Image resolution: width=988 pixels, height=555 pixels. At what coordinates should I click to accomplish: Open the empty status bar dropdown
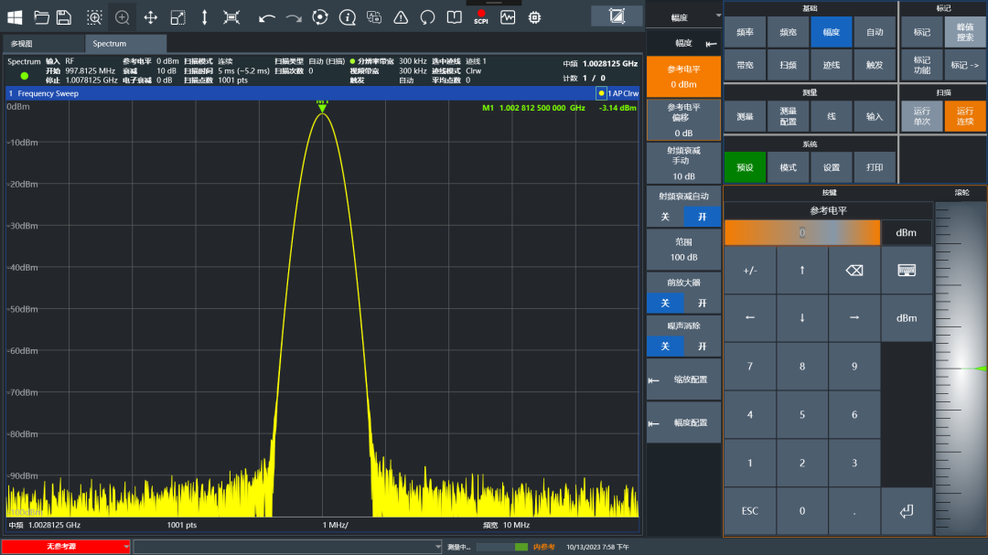point(287,546)
